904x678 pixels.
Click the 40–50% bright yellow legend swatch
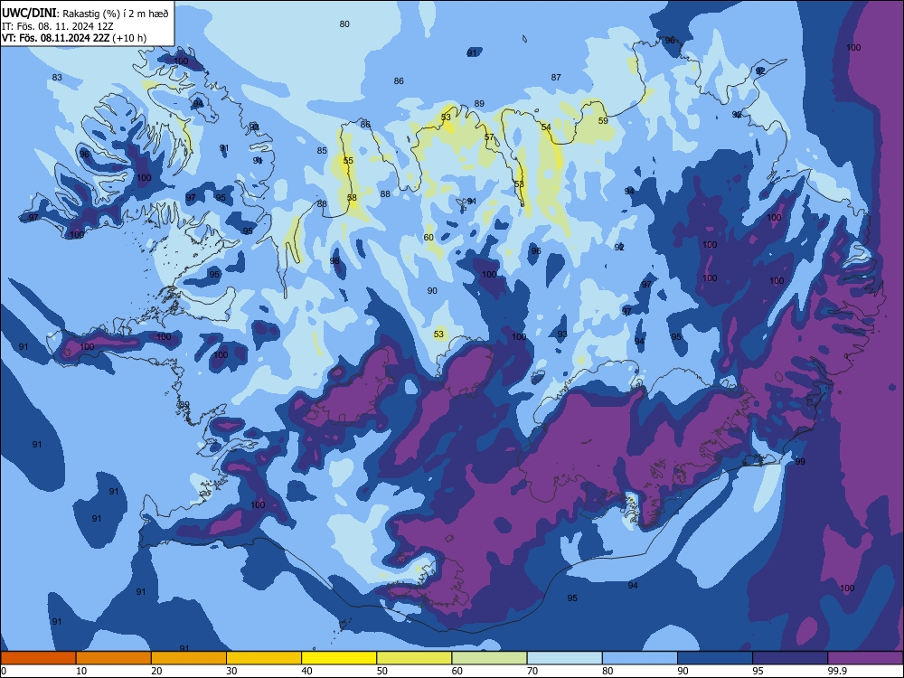tap(339, 658)
